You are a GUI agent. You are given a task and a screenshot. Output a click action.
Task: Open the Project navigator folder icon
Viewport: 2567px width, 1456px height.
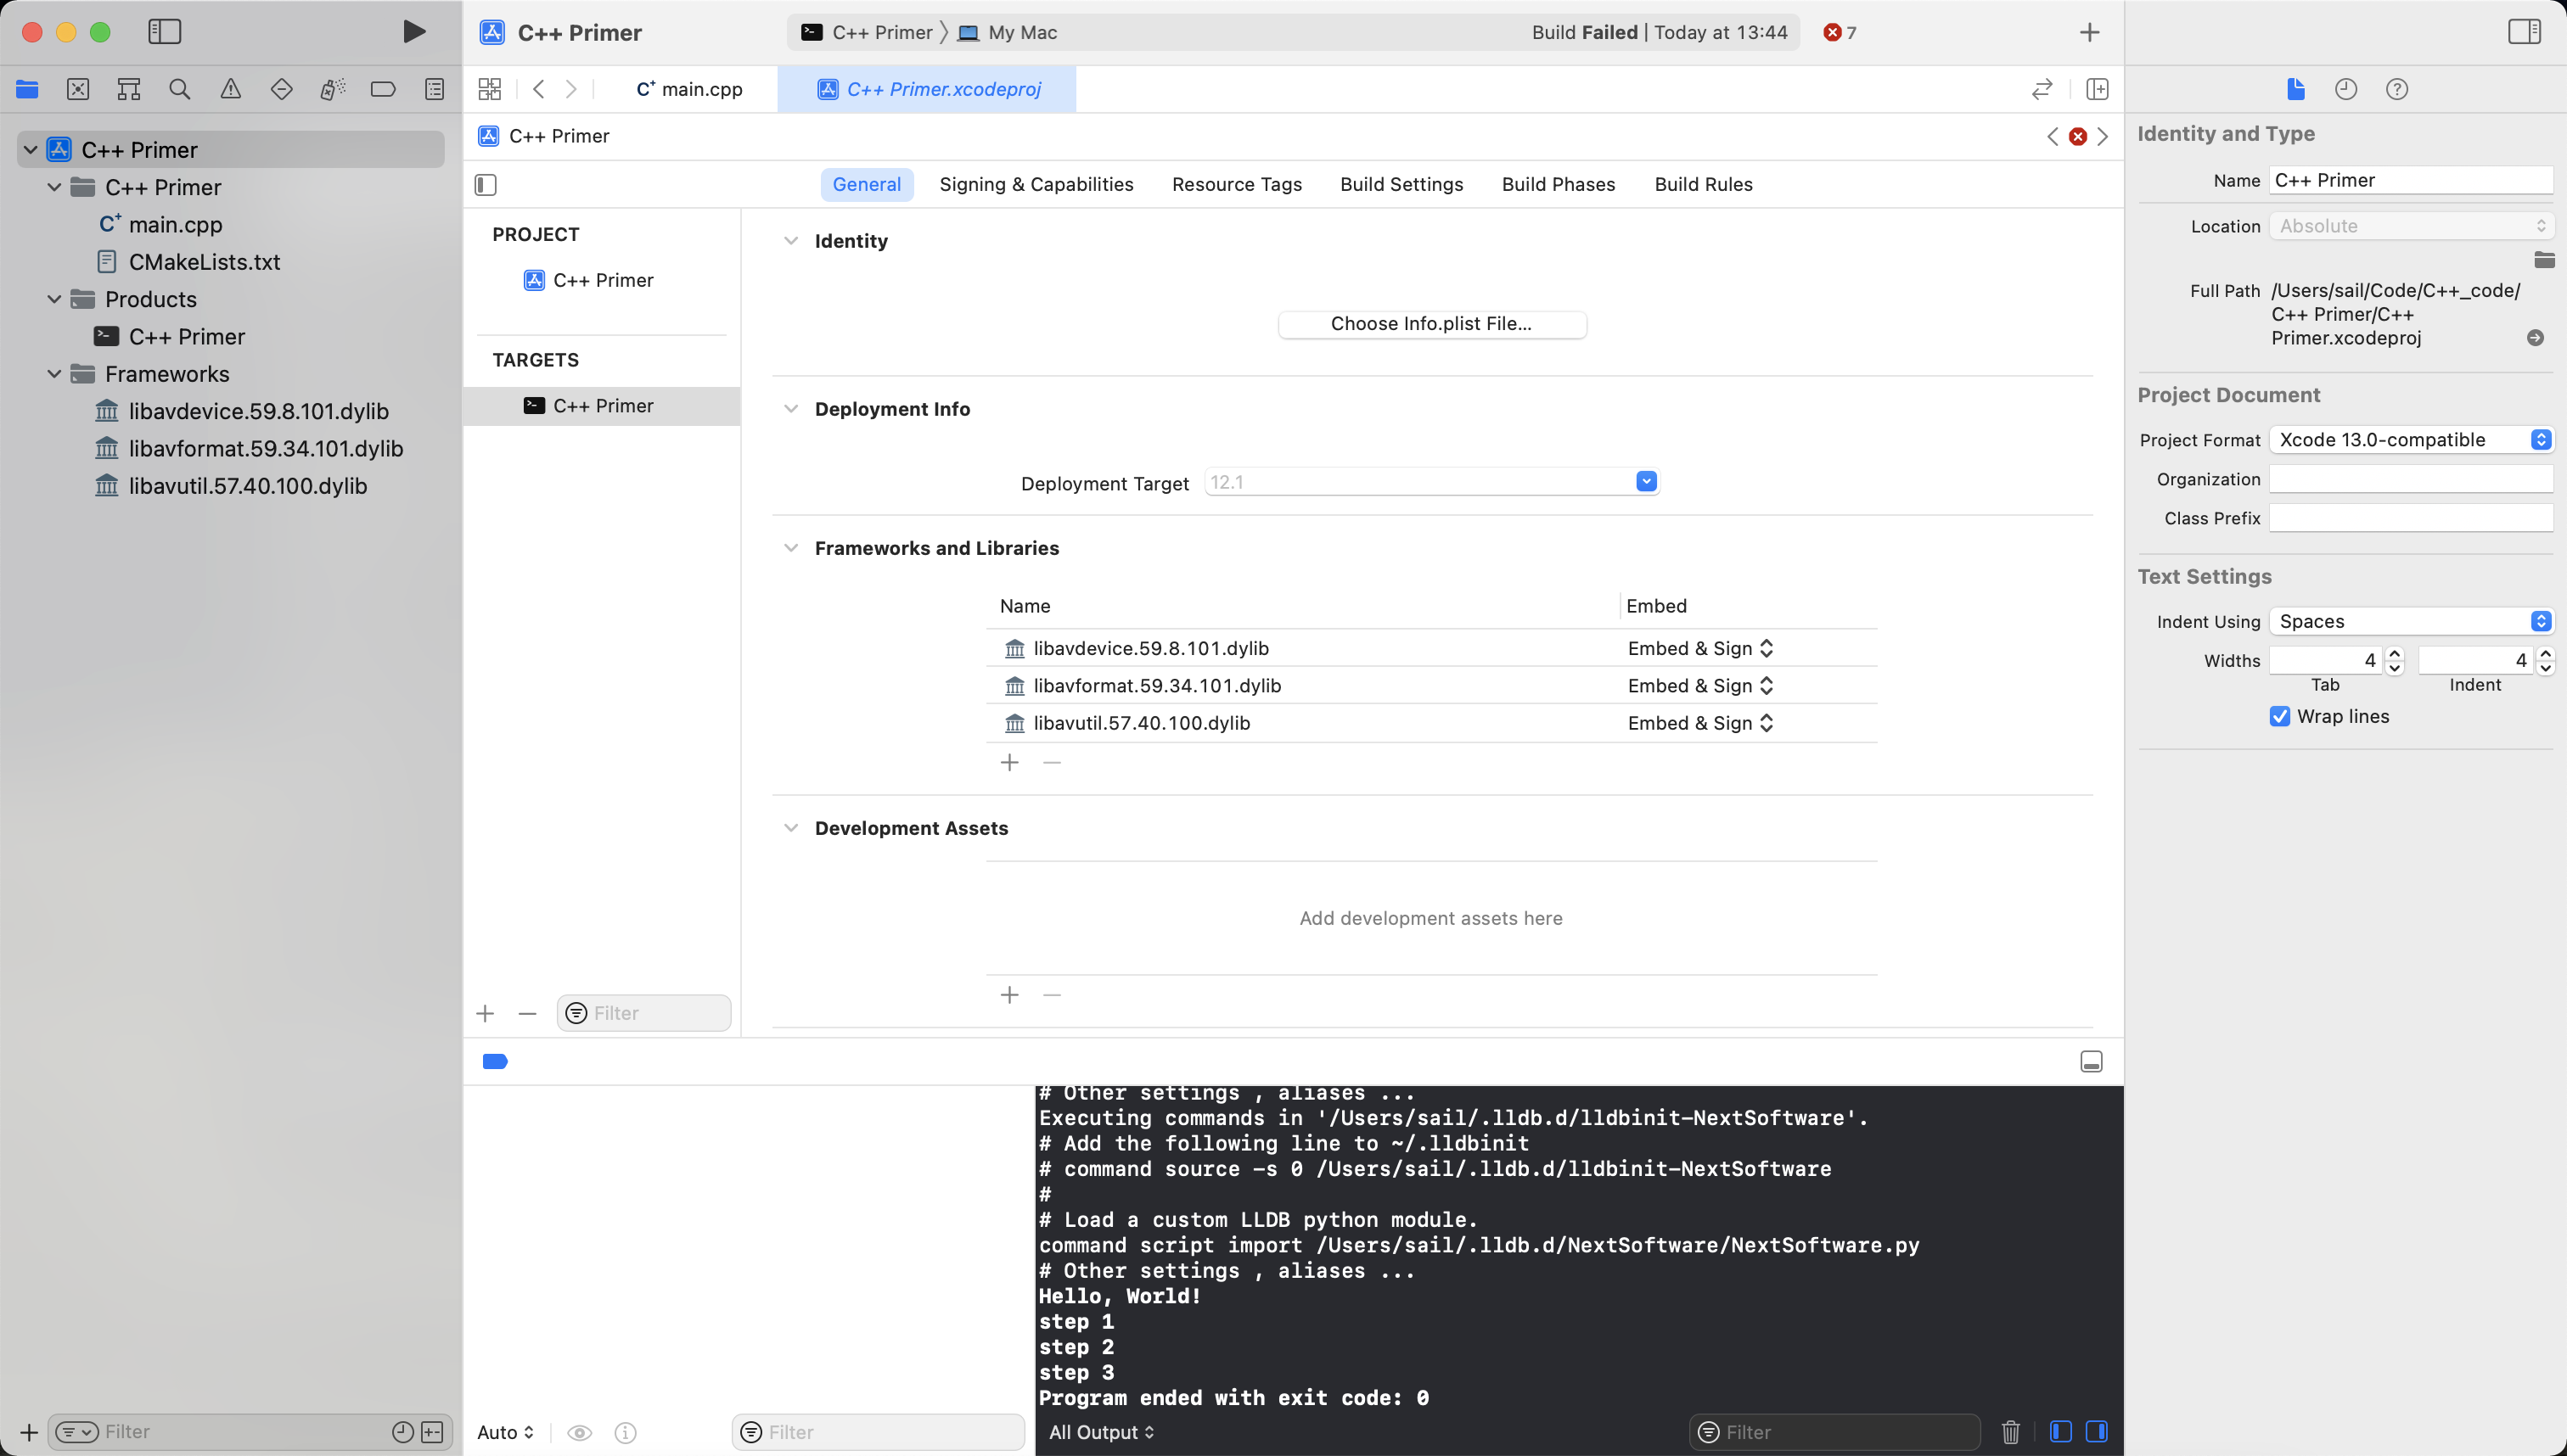click(x=27, y=89)
